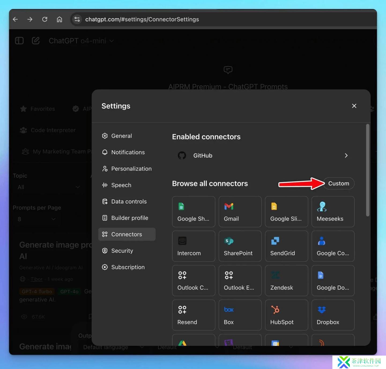This screenshot has height=369, width=386.
Task: Select the Google Drive connector card
Action: [x=194, y=340]
